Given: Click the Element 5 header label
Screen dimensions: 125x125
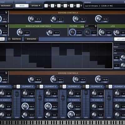Looking at the screenshot, I should pos(97,87).
